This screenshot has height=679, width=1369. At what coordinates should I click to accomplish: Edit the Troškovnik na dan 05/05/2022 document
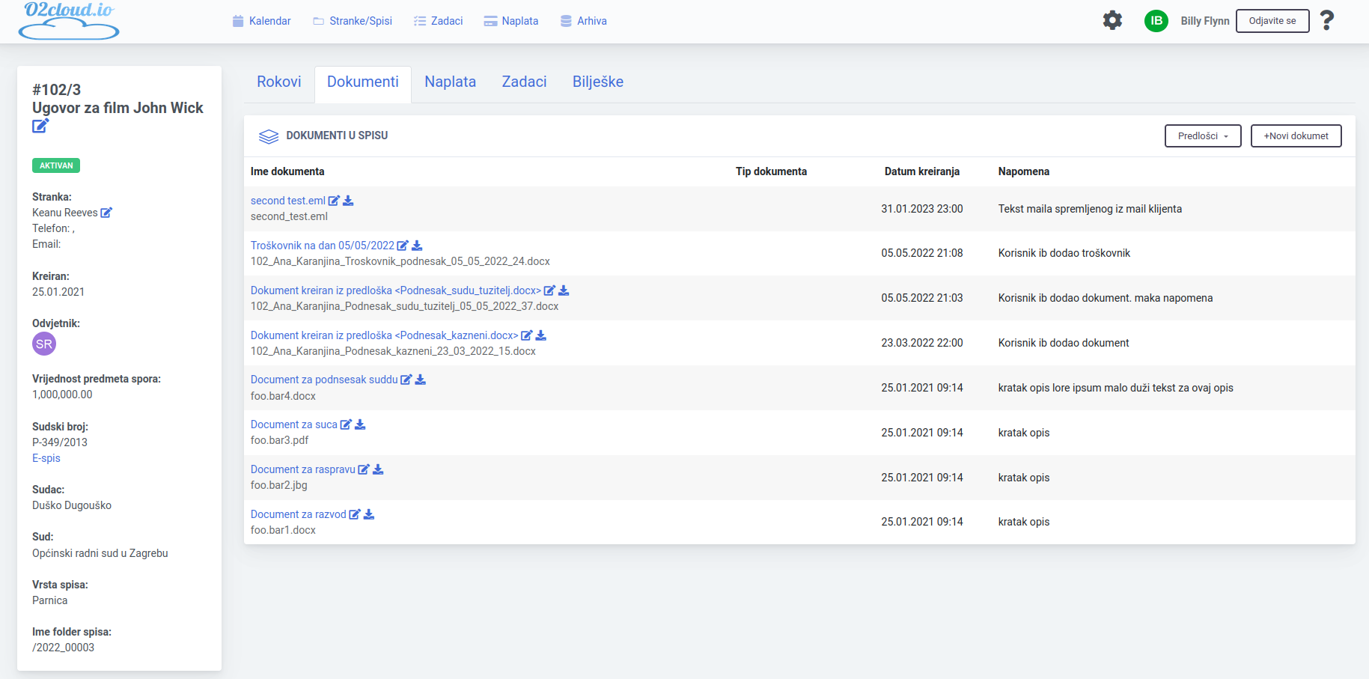(403, 246)
